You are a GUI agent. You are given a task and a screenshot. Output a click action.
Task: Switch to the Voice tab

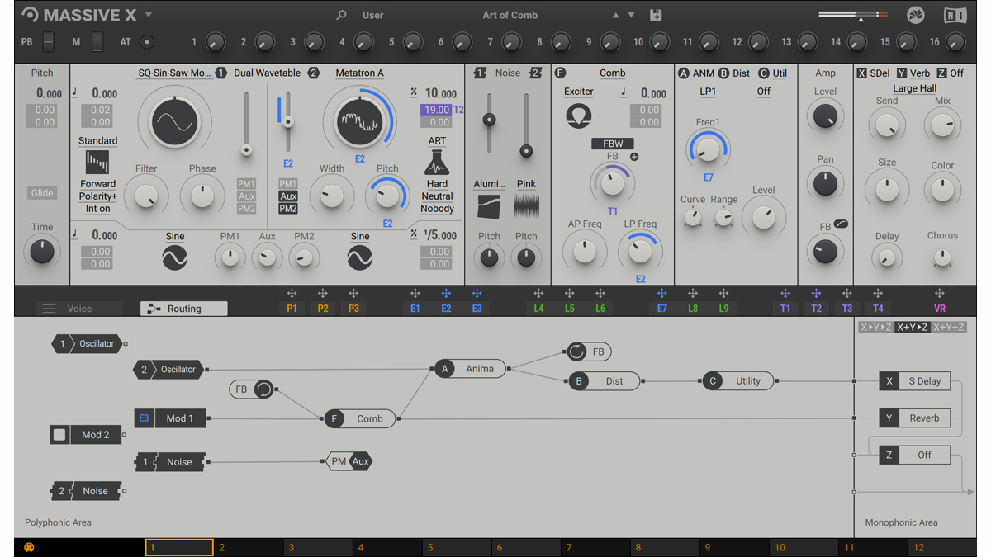[x=78, y=309]
